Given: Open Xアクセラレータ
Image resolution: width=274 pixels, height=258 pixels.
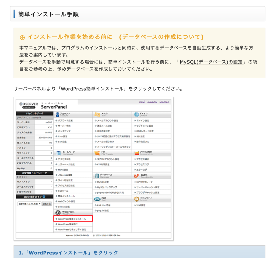Looking at the screenshot, I should pos(144,182).
